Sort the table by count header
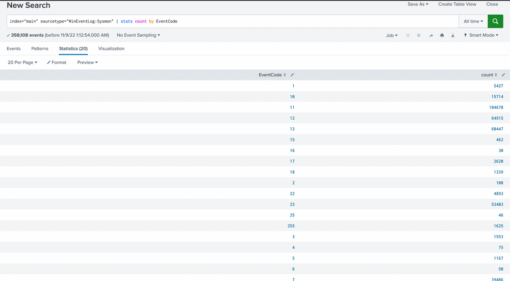The image size is (510, 281). coord(489,75)
